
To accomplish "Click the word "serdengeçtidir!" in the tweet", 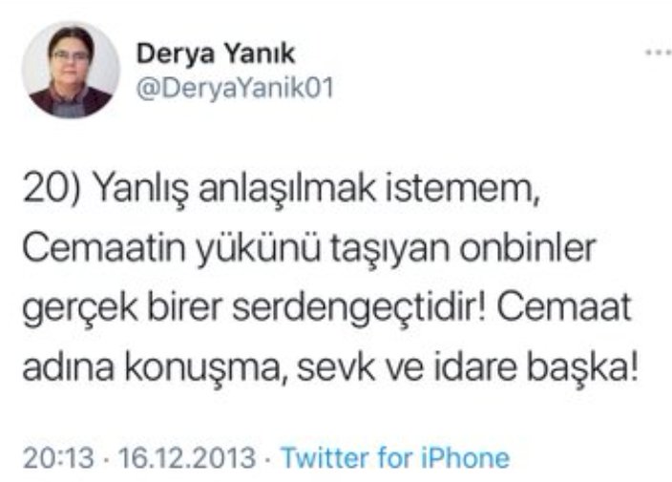I will (360, 308).
